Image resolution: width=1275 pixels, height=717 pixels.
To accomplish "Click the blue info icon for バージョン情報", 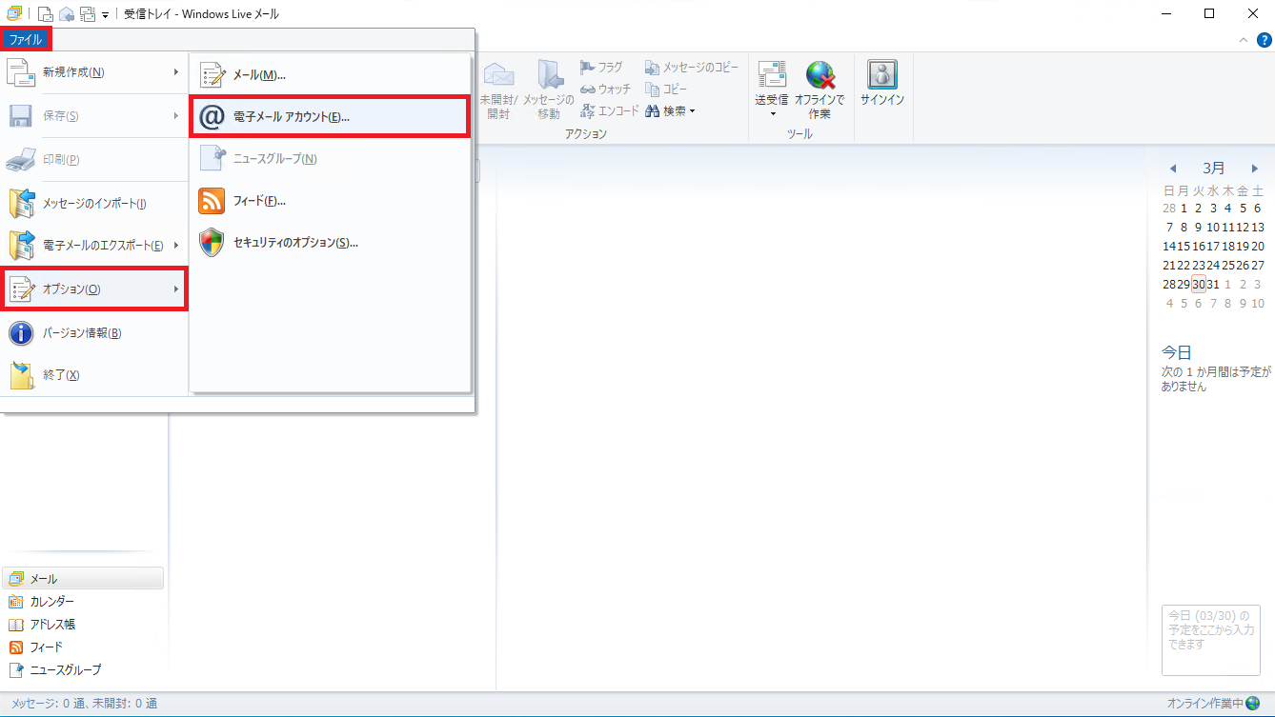I will 21,333.
